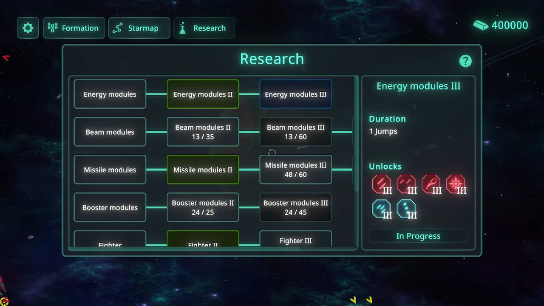Open the Research tab
544x306 pixels.
(x=204, y=28)
